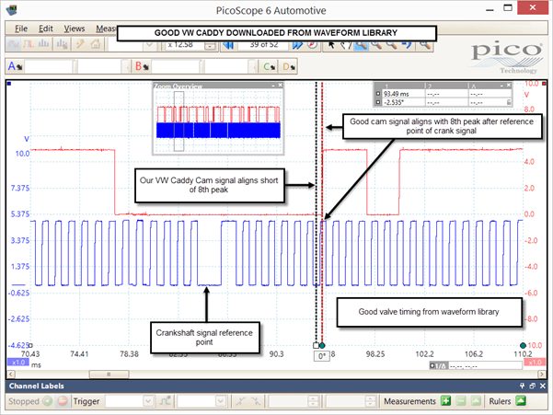Image resolution: width=553 pixels, height=415 pixels.
Task: Adjust the zoom factor stepper
Action: pos(210,45)
